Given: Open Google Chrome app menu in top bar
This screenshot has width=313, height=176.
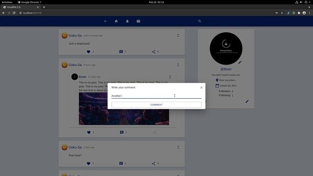Looking at the screenshot, I should tap(29, 2).
